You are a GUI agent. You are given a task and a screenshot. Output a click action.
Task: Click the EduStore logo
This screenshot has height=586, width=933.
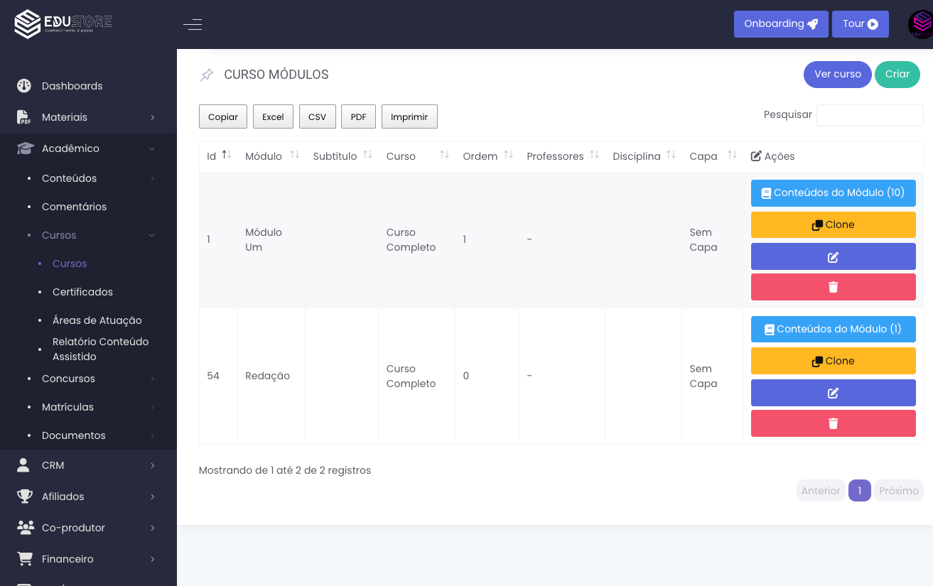(63, 23)
